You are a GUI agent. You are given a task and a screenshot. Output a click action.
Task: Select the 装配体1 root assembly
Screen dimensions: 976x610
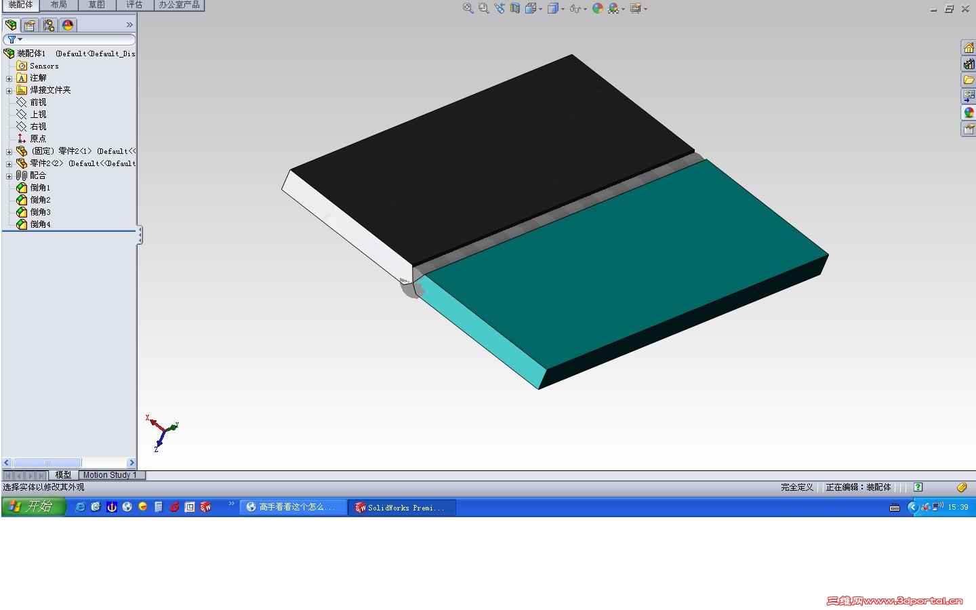coord(31,54)
